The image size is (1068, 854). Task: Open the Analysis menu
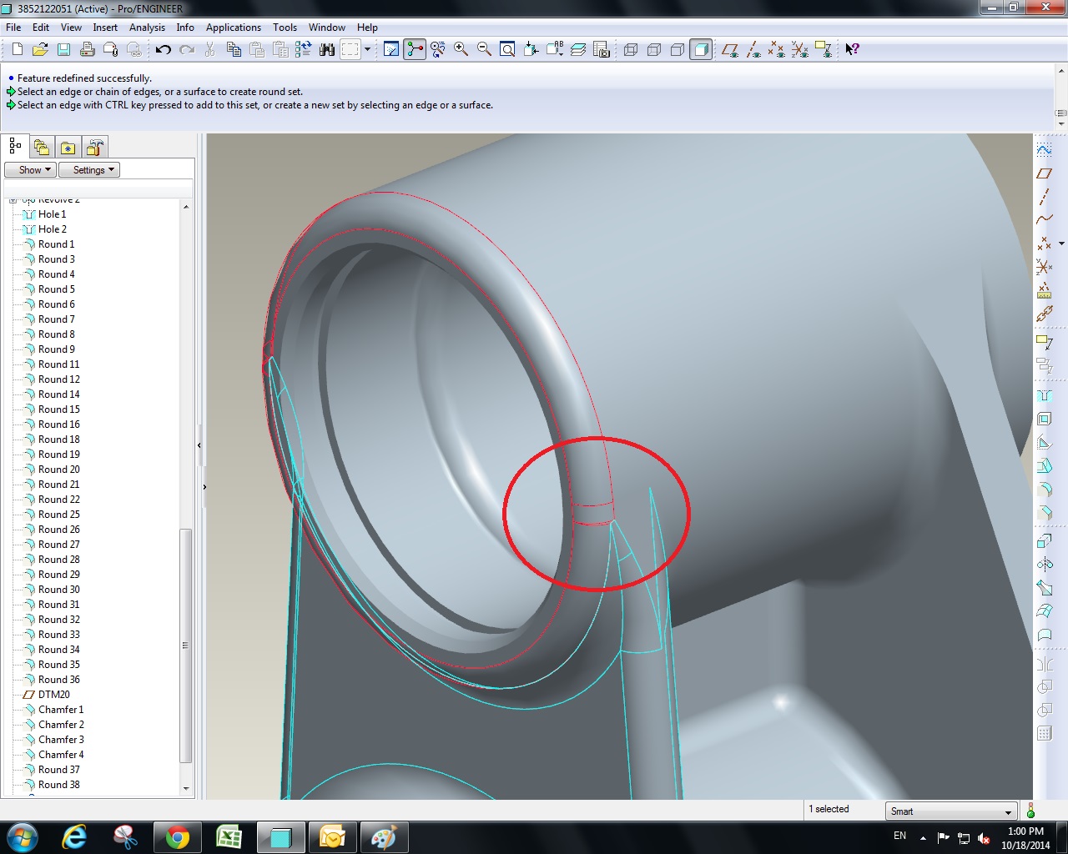click(147, 28)
